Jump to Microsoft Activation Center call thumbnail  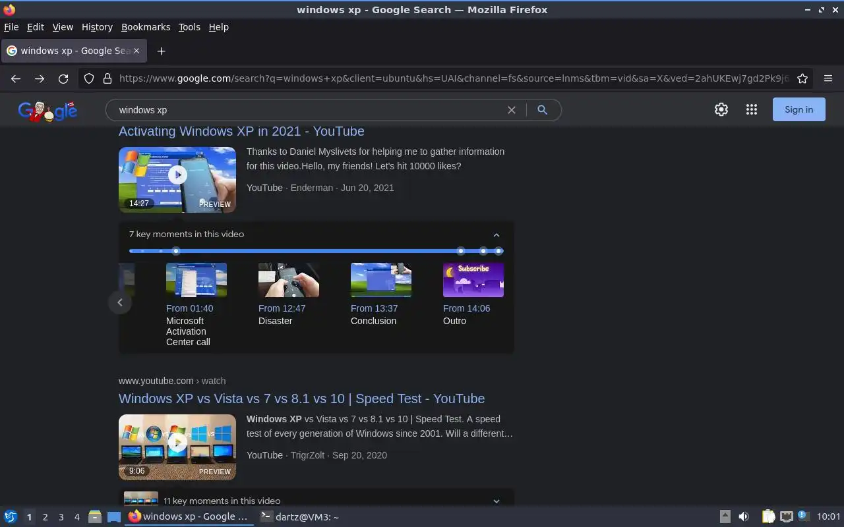[x=196, y=280]
